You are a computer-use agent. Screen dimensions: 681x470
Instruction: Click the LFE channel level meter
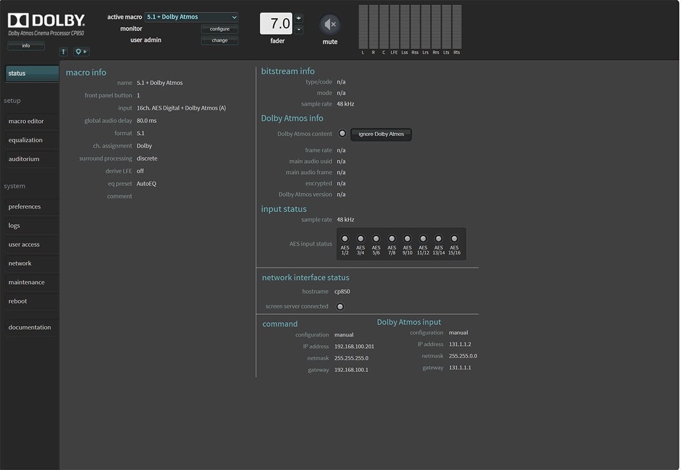(x=394, y=27)
